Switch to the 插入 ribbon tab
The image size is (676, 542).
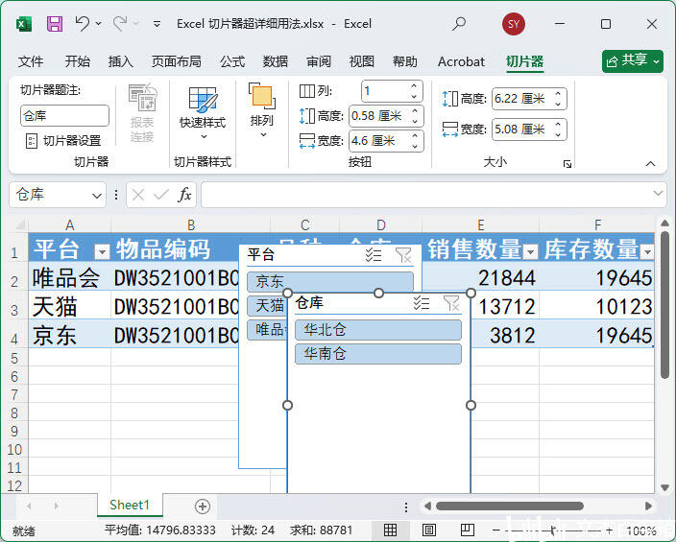click(x=121, y=61)
